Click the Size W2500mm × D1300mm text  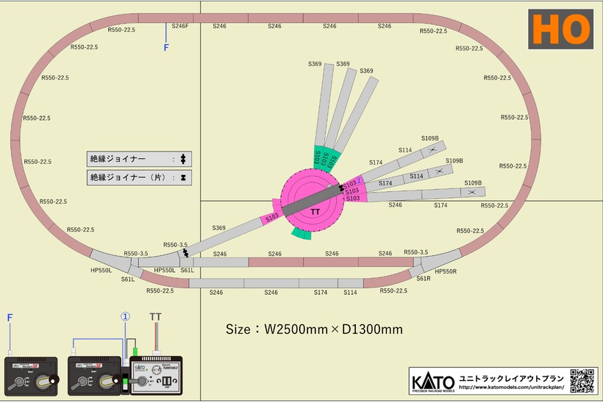(x=314, y=329)
